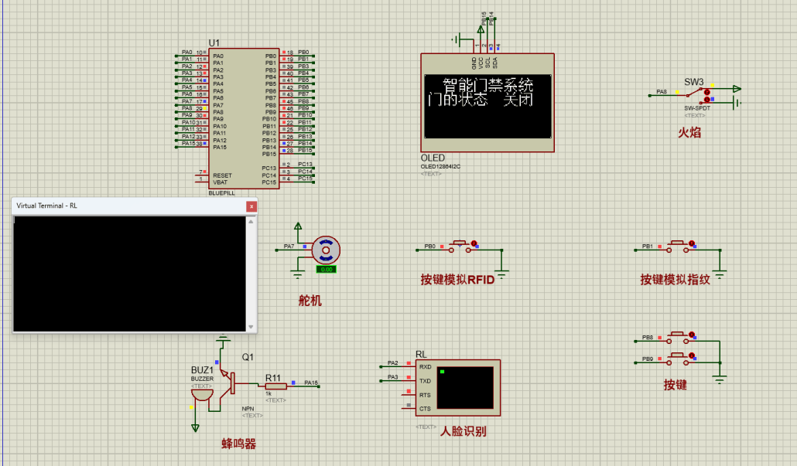Click the Q1 NPN transistor symbol
The image size is (797, 466).
pos(228,383)
